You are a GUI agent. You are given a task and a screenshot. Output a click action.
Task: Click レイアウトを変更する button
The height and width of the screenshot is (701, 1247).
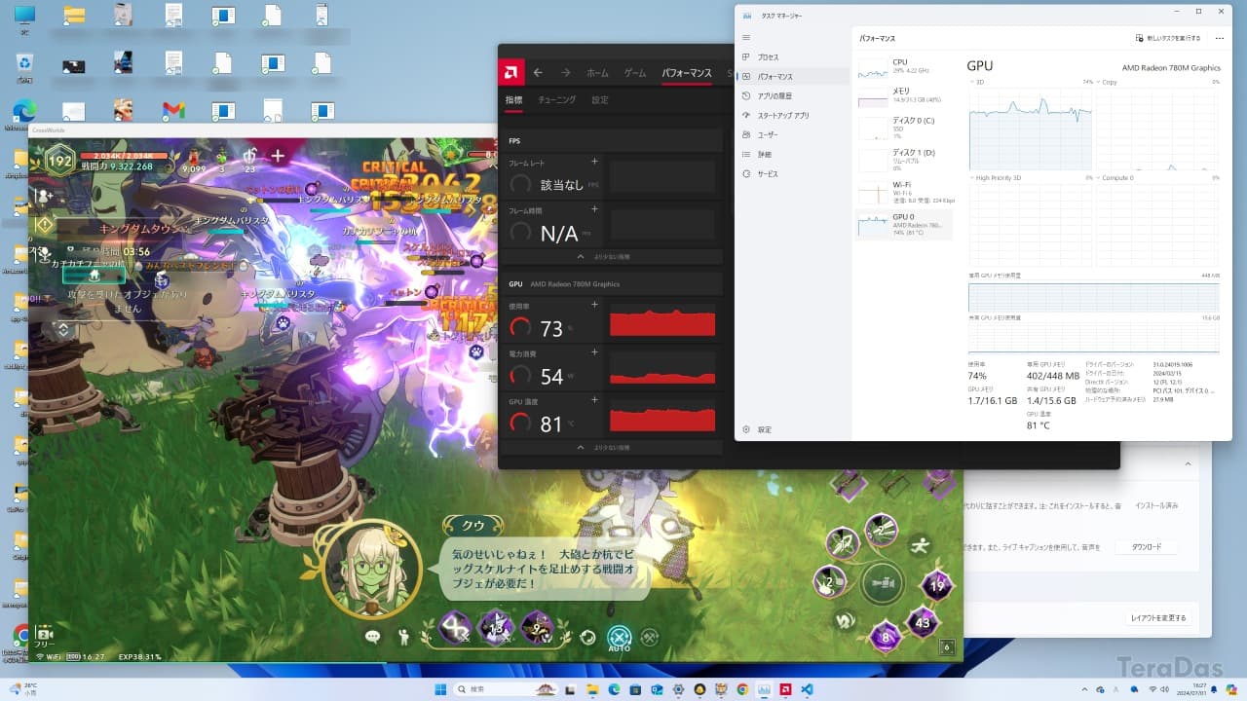pyautogui.click(x=1158, y=618)
